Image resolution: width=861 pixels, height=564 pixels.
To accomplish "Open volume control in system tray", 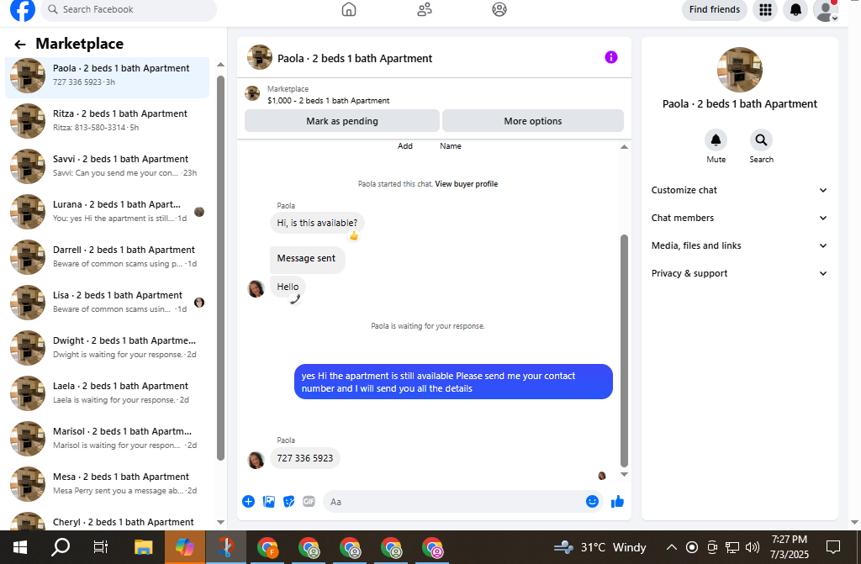I will pos(753,547).
